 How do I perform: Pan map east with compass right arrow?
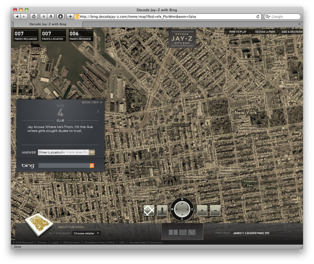click(188, 209)
